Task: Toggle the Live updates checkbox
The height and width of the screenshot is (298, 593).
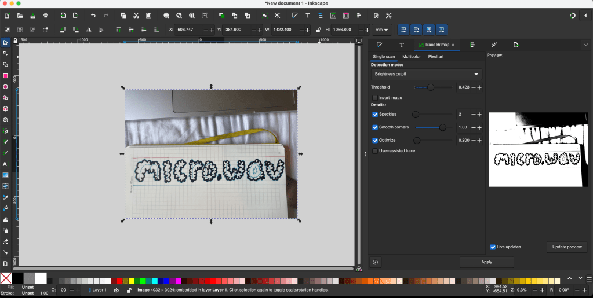Action: 493,247
